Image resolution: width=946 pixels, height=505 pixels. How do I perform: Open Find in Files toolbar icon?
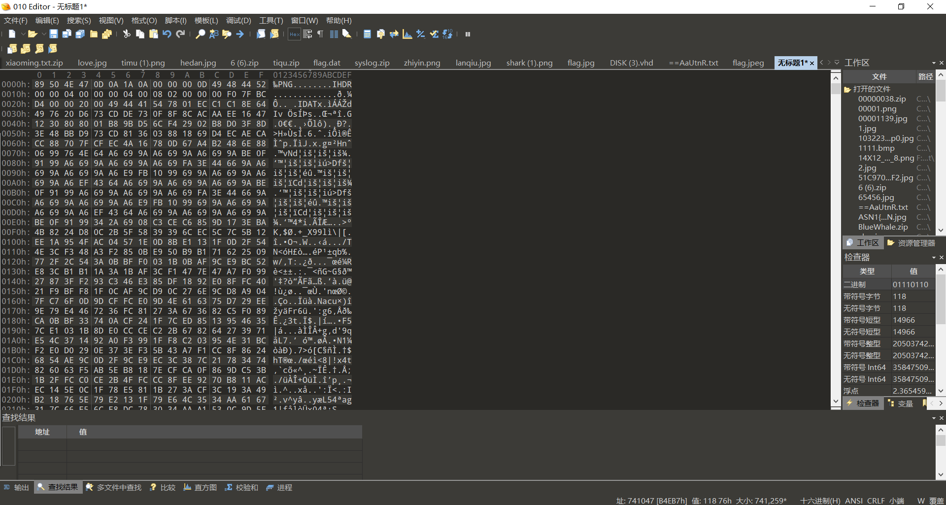click(227, 34)
